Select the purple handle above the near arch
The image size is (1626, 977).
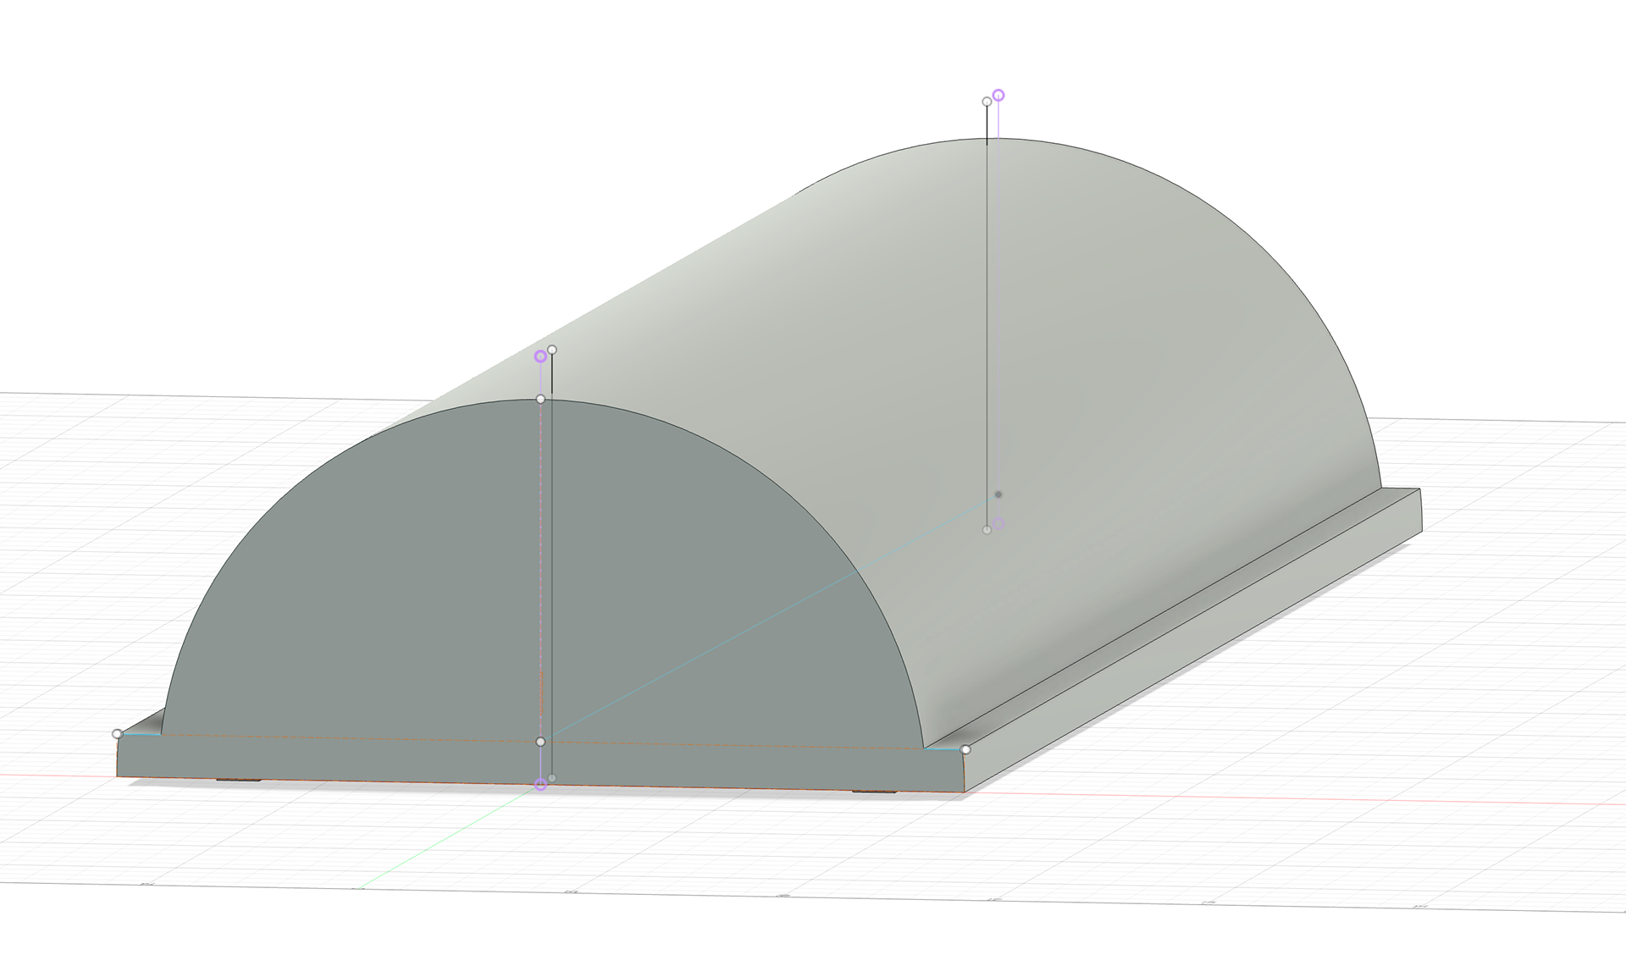point(540,356)
